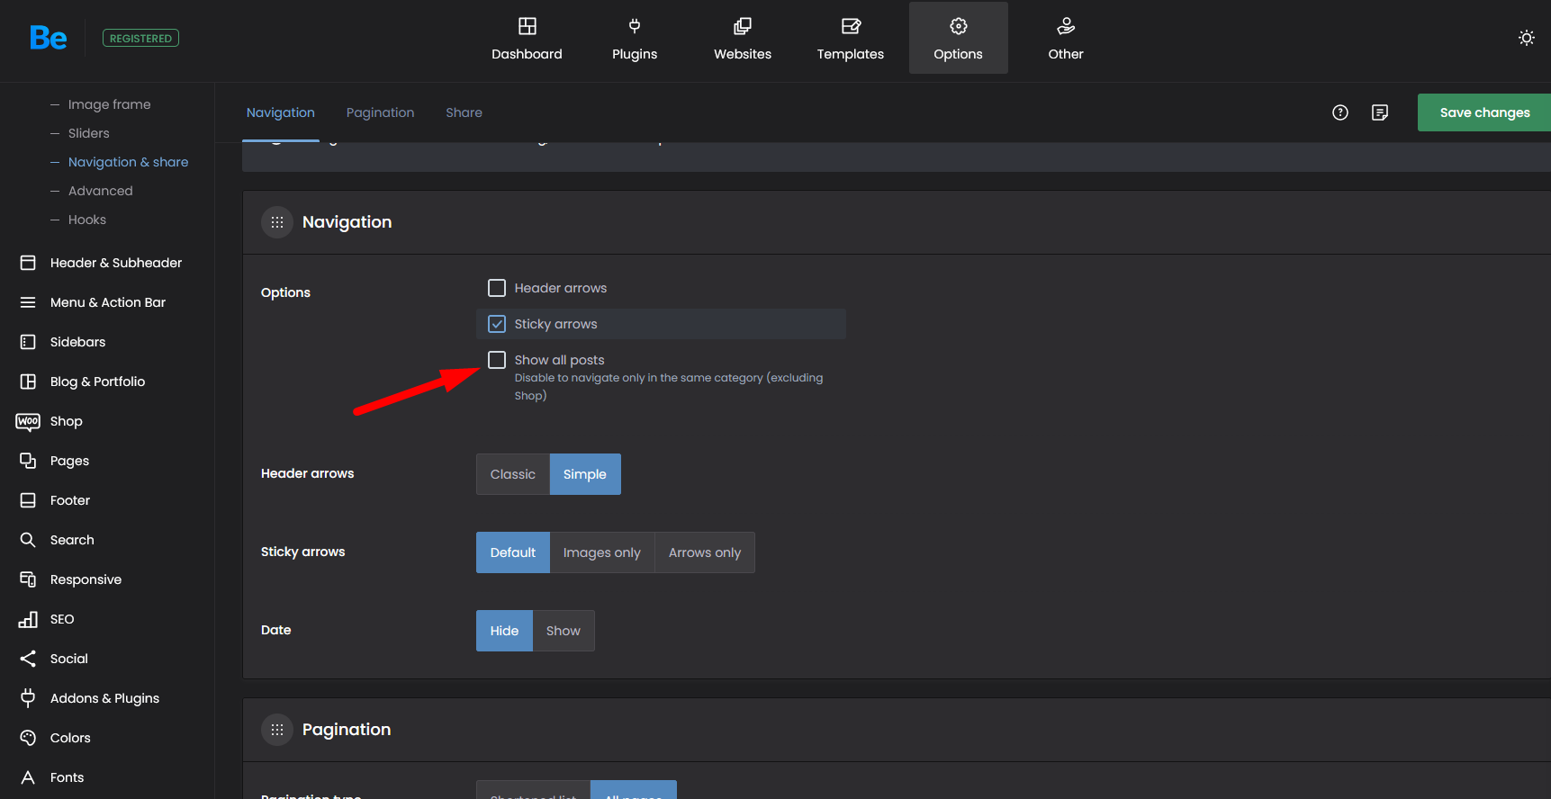Set Date option to Hide

[x=504, y=631]
